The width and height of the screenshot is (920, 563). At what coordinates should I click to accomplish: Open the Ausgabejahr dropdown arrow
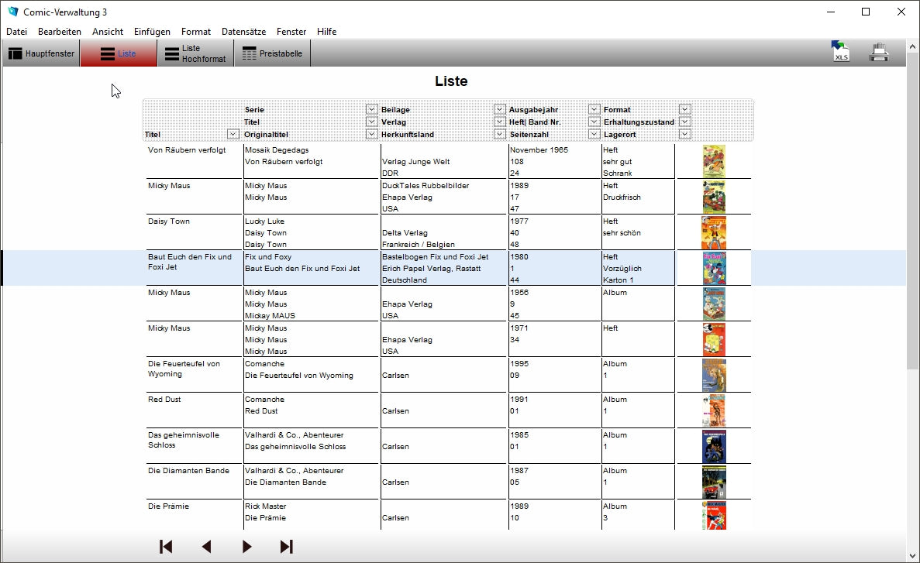(594, 110)
